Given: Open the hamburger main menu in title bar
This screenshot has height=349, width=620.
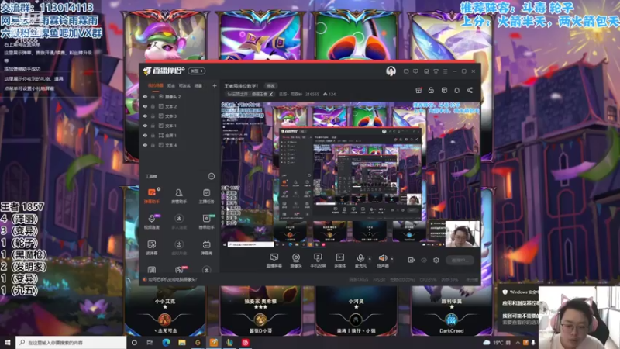Looking at the screenshot, I should (x=445, y=71).
